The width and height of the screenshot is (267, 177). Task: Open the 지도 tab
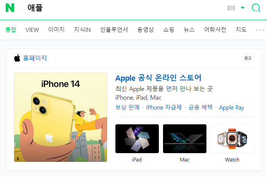point(241,30)
